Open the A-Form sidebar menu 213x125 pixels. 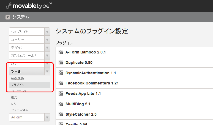click(x=27, y=117)
